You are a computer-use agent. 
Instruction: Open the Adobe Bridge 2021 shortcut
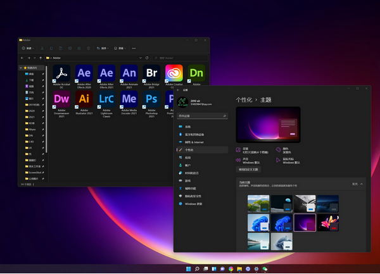pyautogui.click(x=151, y=75)
